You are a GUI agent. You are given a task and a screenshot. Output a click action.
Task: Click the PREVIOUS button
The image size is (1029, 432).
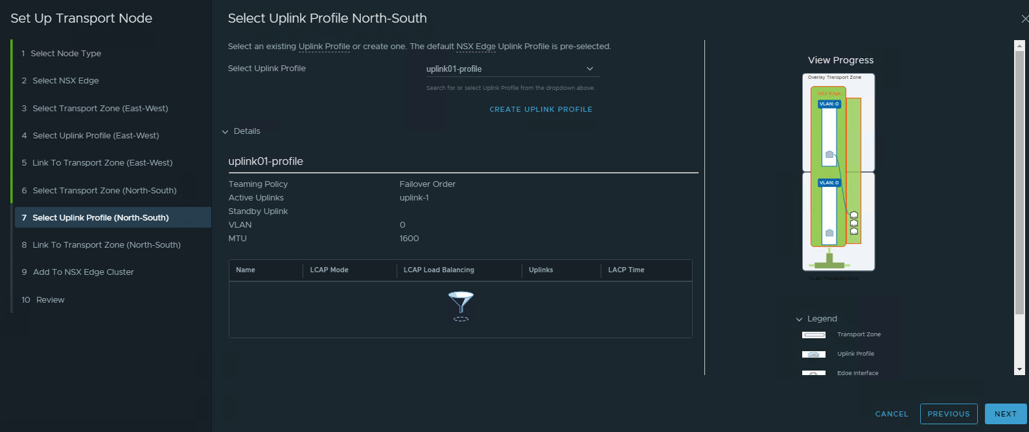pos(949,414)
